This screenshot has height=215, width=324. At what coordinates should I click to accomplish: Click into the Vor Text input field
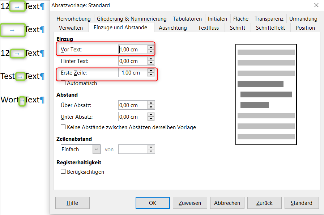click(x=132, y=49)
